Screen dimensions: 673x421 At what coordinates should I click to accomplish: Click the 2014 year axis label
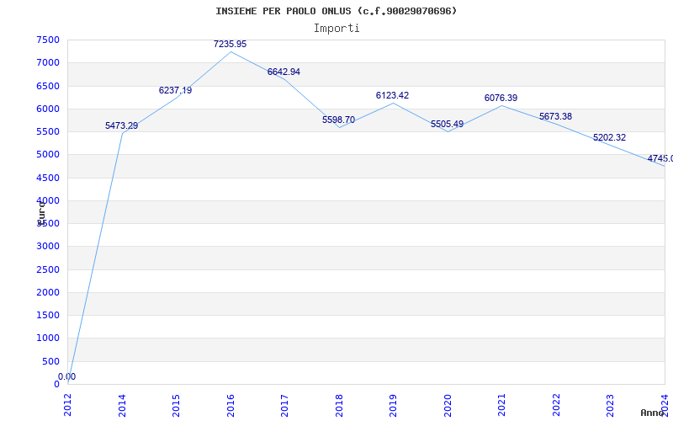coord(122,405)
